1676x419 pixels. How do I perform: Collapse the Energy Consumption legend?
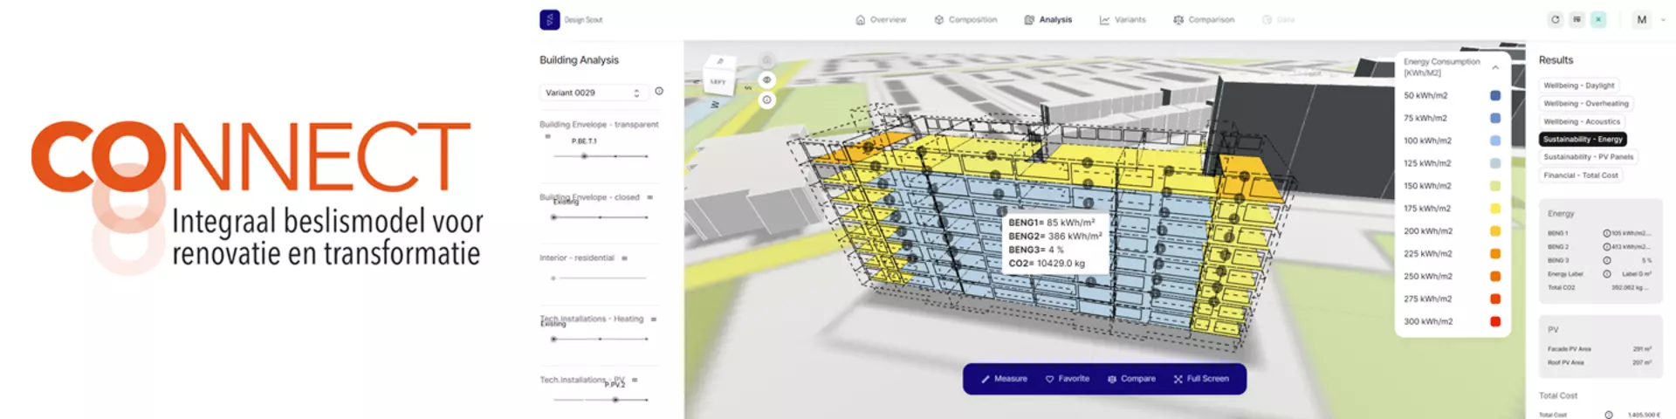pos(1495,67)
